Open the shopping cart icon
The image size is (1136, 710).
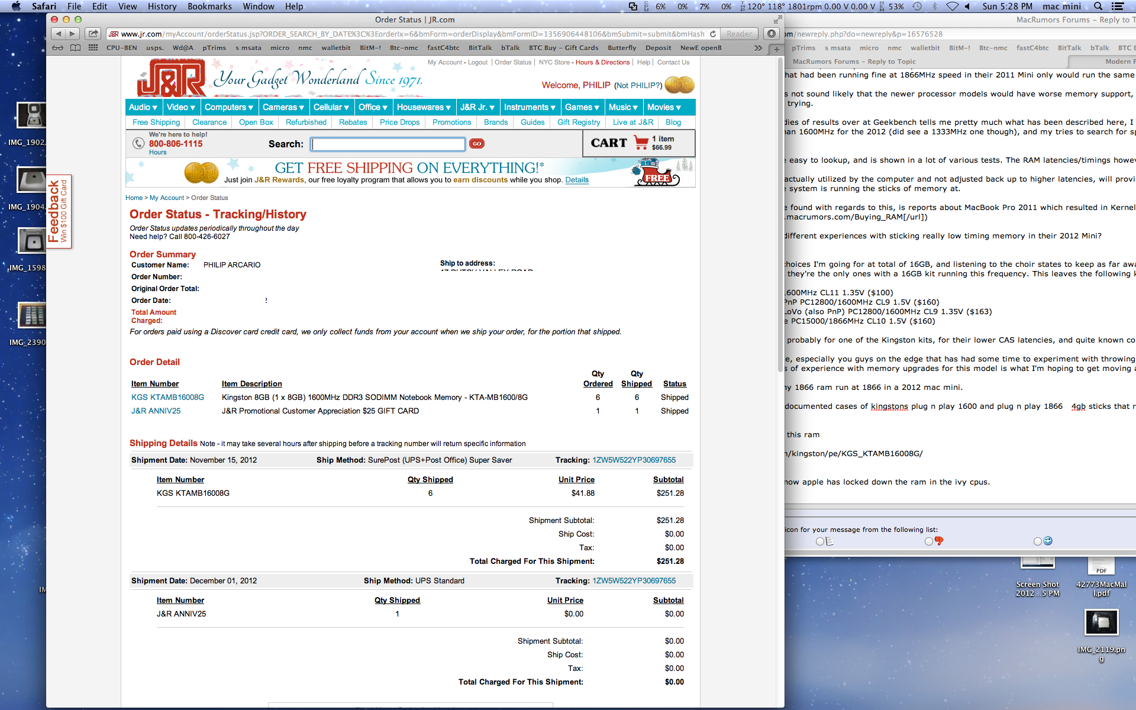[x=641, y=143]
